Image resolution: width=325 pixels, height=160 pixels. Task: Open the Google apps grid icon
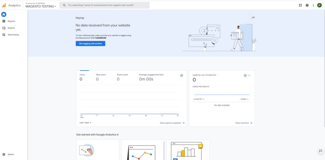(x=300, y=5)
